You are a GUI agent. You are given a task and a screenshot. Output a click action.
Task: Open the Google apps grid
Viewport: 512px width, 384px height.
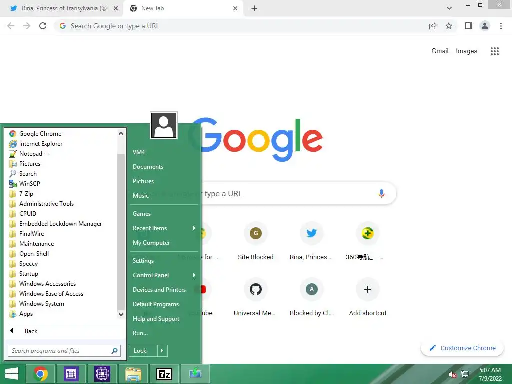point(494,51)
